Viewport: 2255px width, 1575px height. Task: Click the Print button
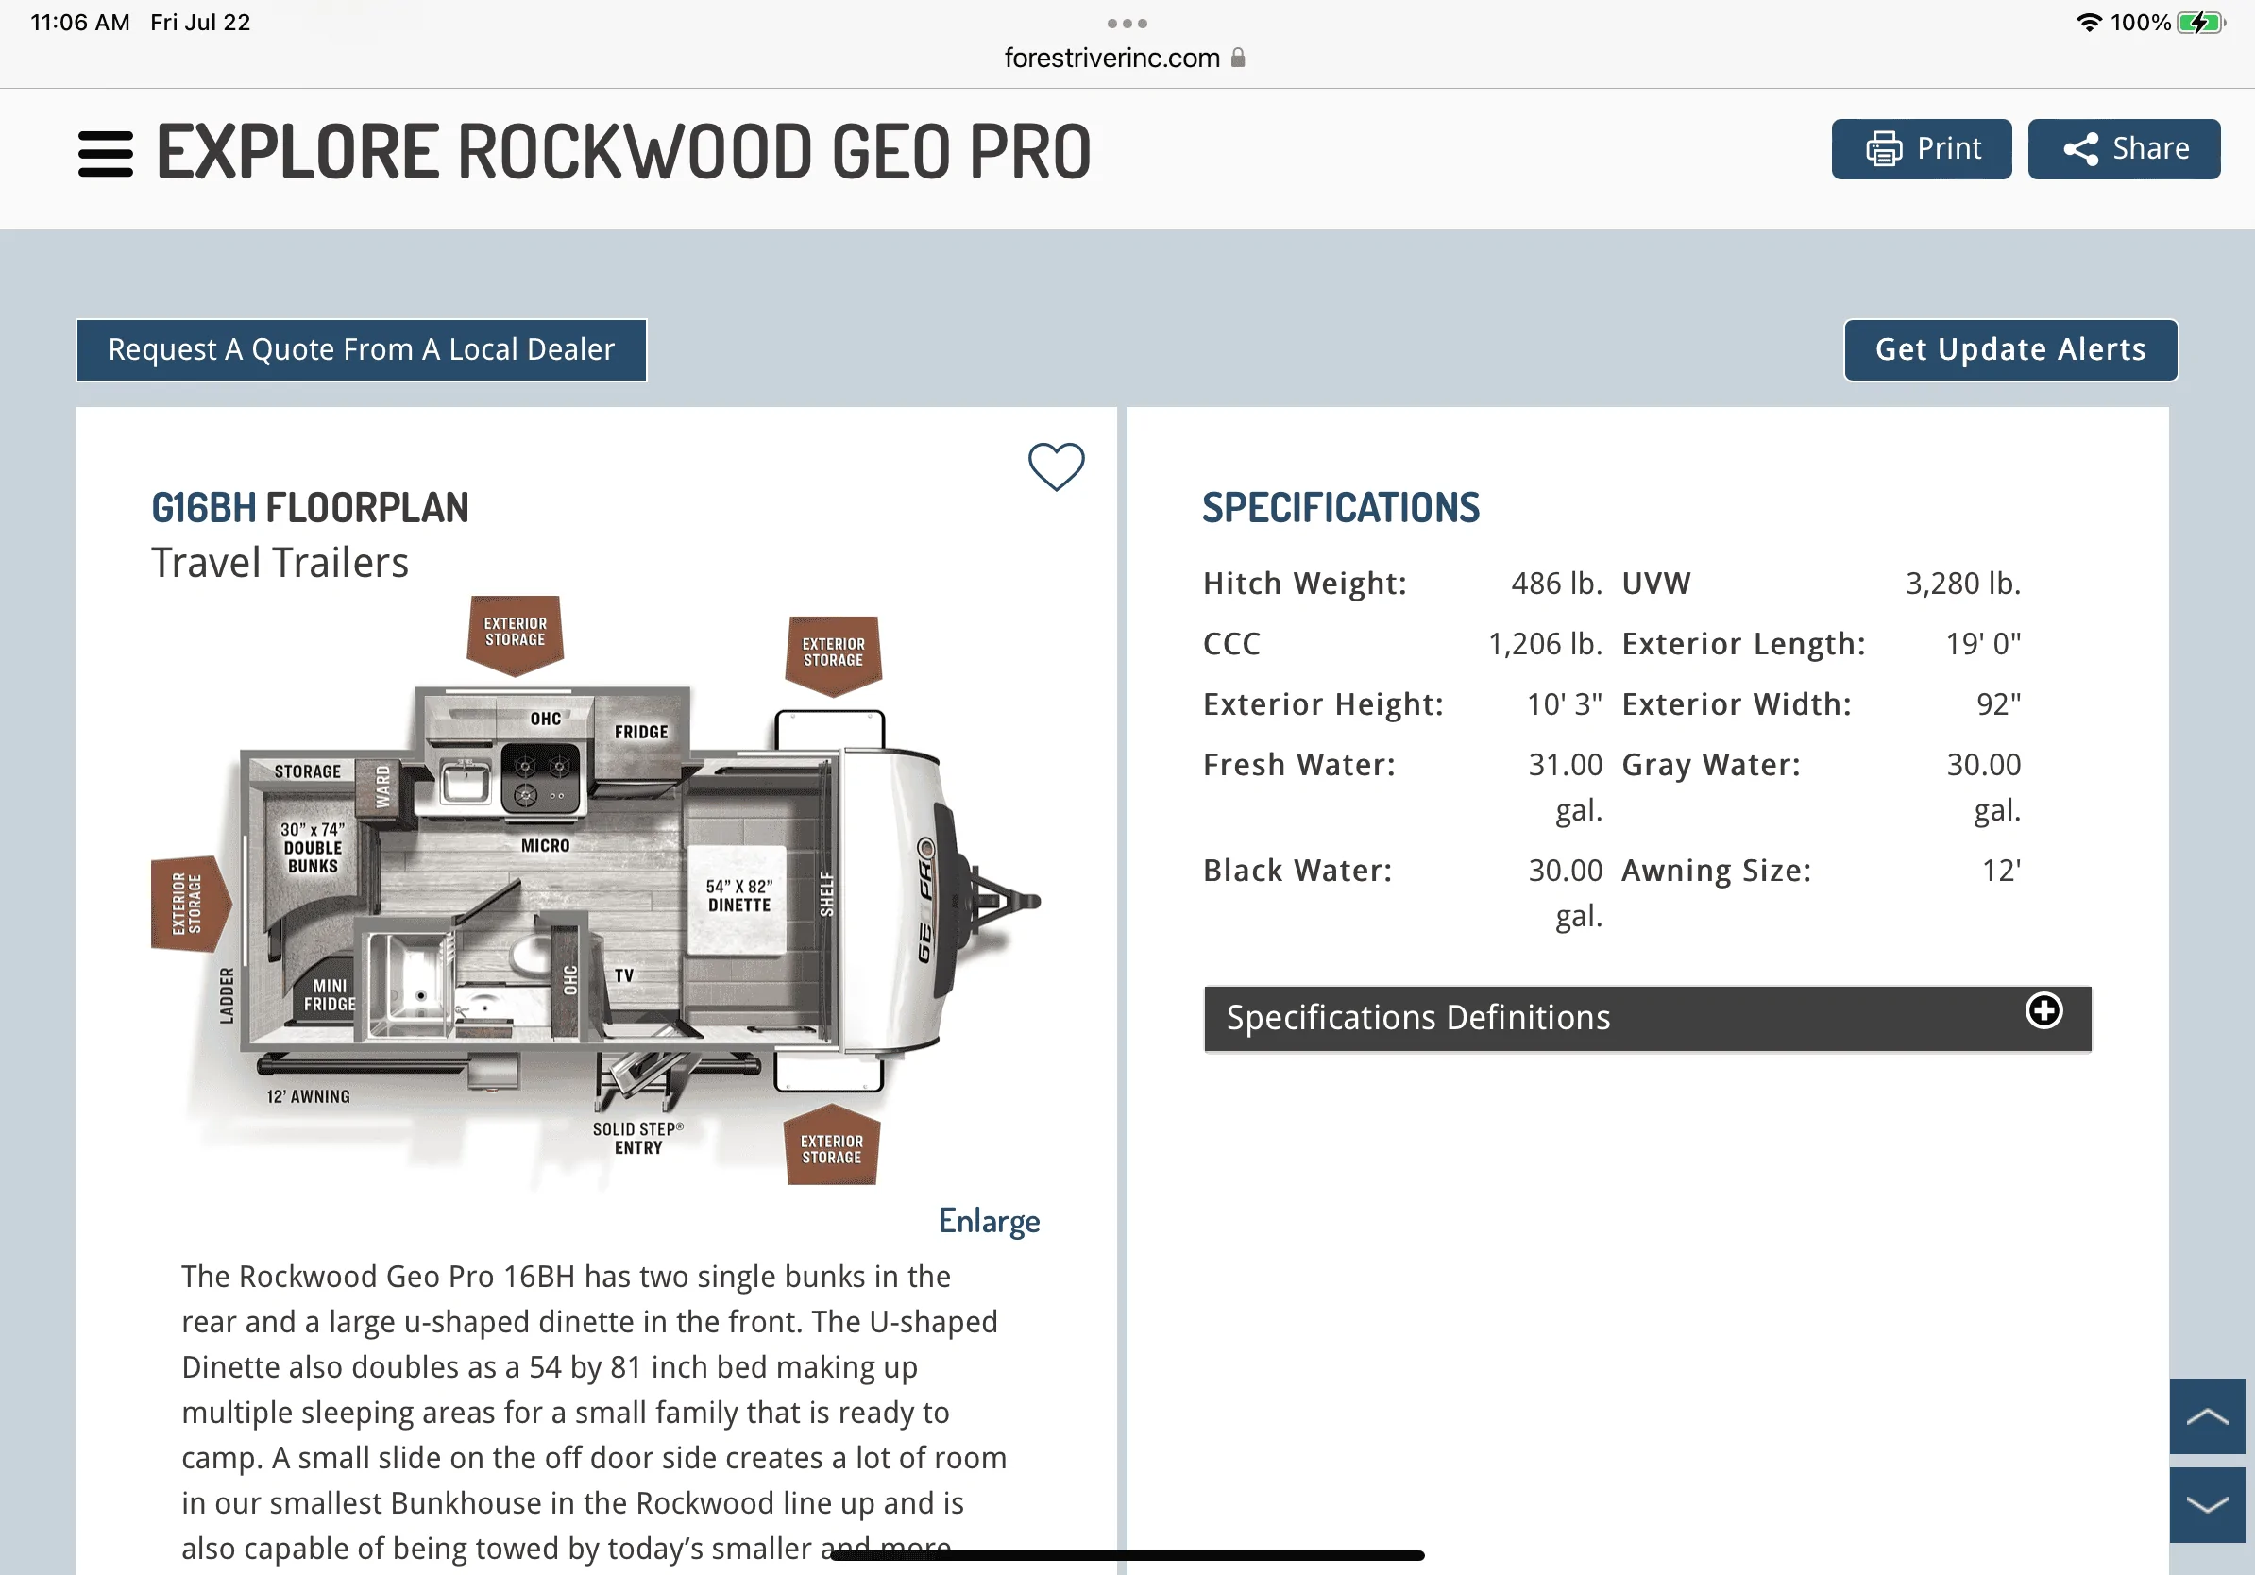(1920, 149)
